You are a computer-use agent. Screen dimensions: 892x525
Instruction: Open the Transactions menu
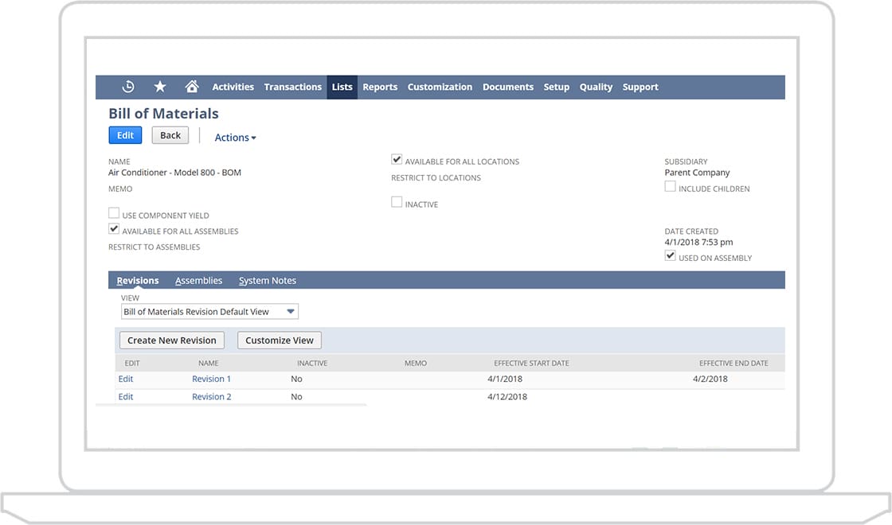(x=292, y=87)
